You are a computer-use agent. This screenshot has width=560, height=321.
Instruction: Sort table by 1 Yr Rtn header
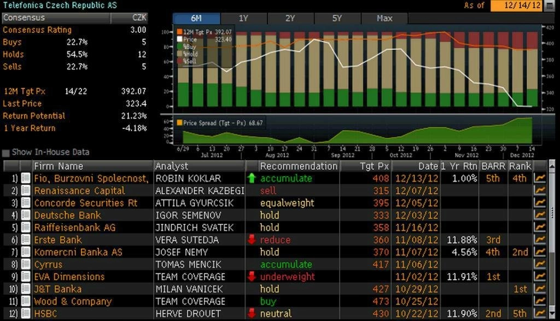(459, 166)
